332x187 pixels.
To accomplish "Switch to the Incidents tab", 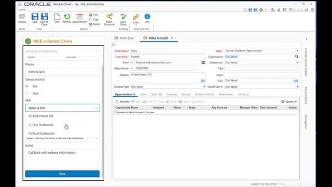I will (x=172, y=95).
